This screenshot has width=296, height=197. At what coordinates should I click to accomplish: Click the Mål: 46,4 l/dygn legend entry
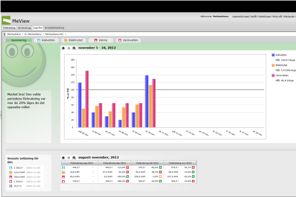pos(284,80)
